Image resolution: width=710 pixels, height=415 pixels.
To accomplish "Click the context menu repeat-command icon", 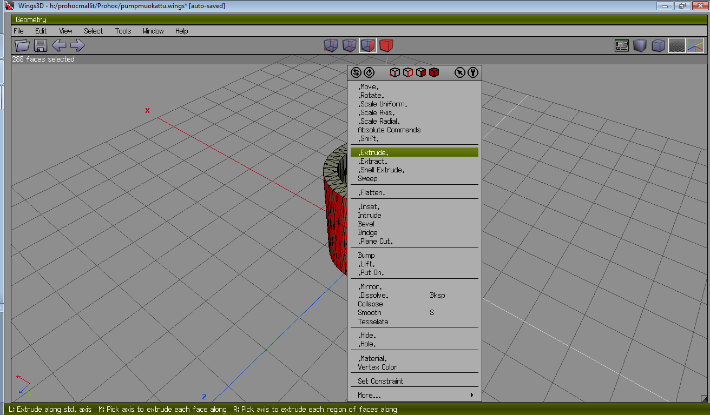I will tap(369, 72).
